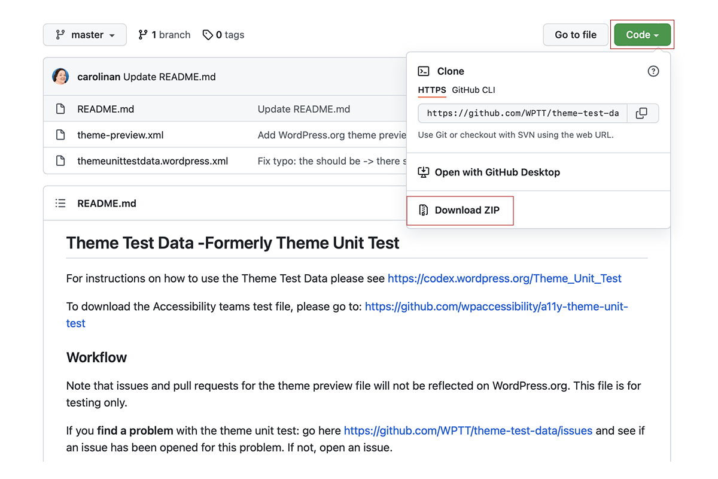Image resolution: width=718 pixels, height=479 pixels.
Task: Open the 'Update README.md' latest commit message
Action: (169, 77)
